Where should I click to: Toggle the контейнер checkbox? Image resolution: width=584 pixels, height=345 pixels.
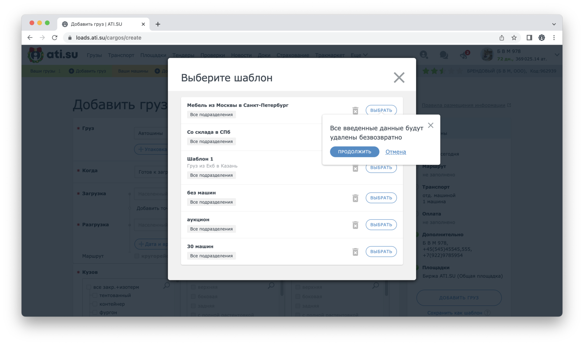(x=95, y=304)
